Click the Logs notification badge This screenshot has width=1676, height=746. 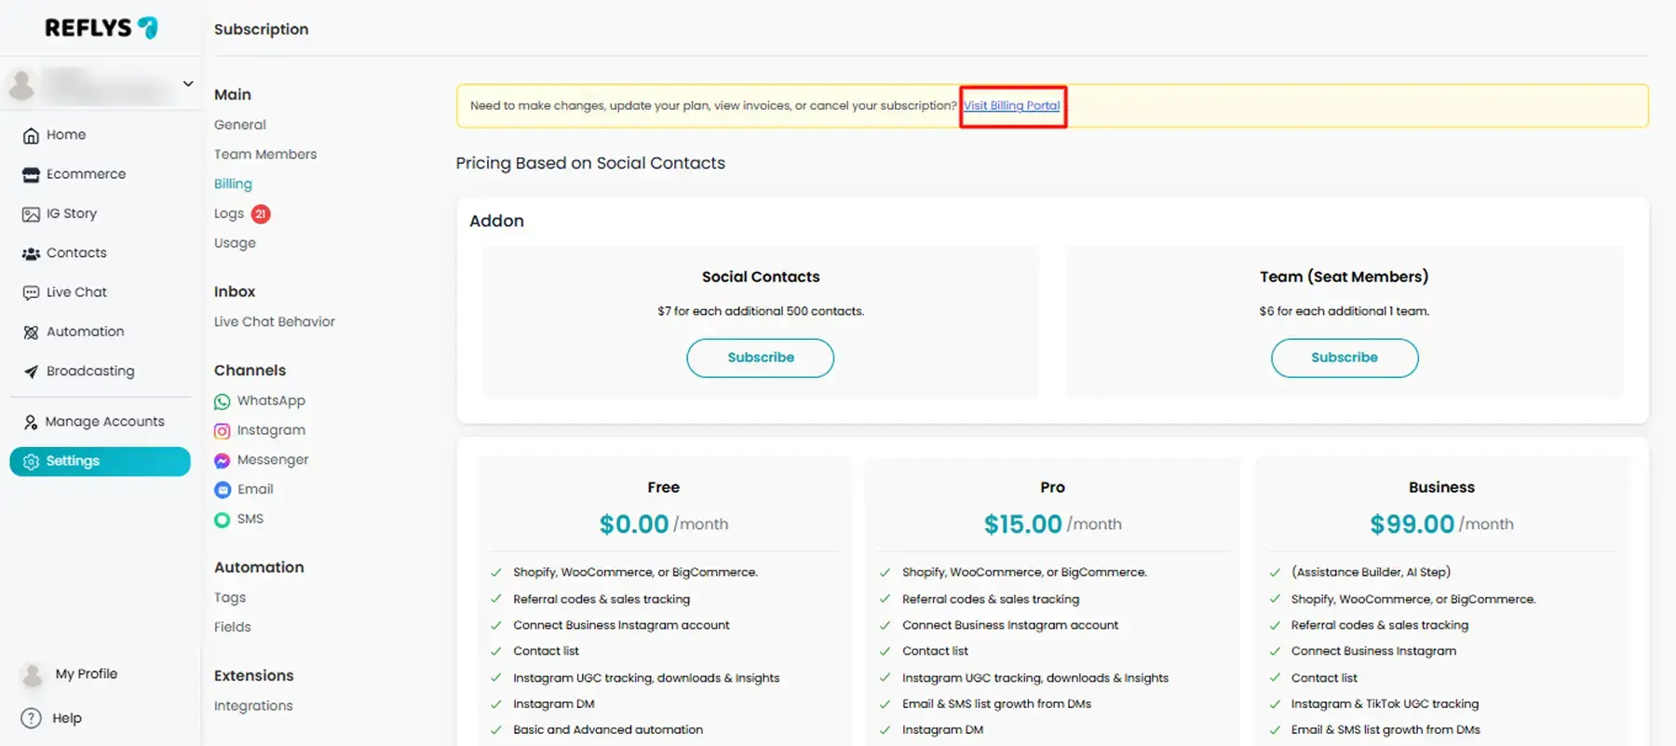click(261, 214)
